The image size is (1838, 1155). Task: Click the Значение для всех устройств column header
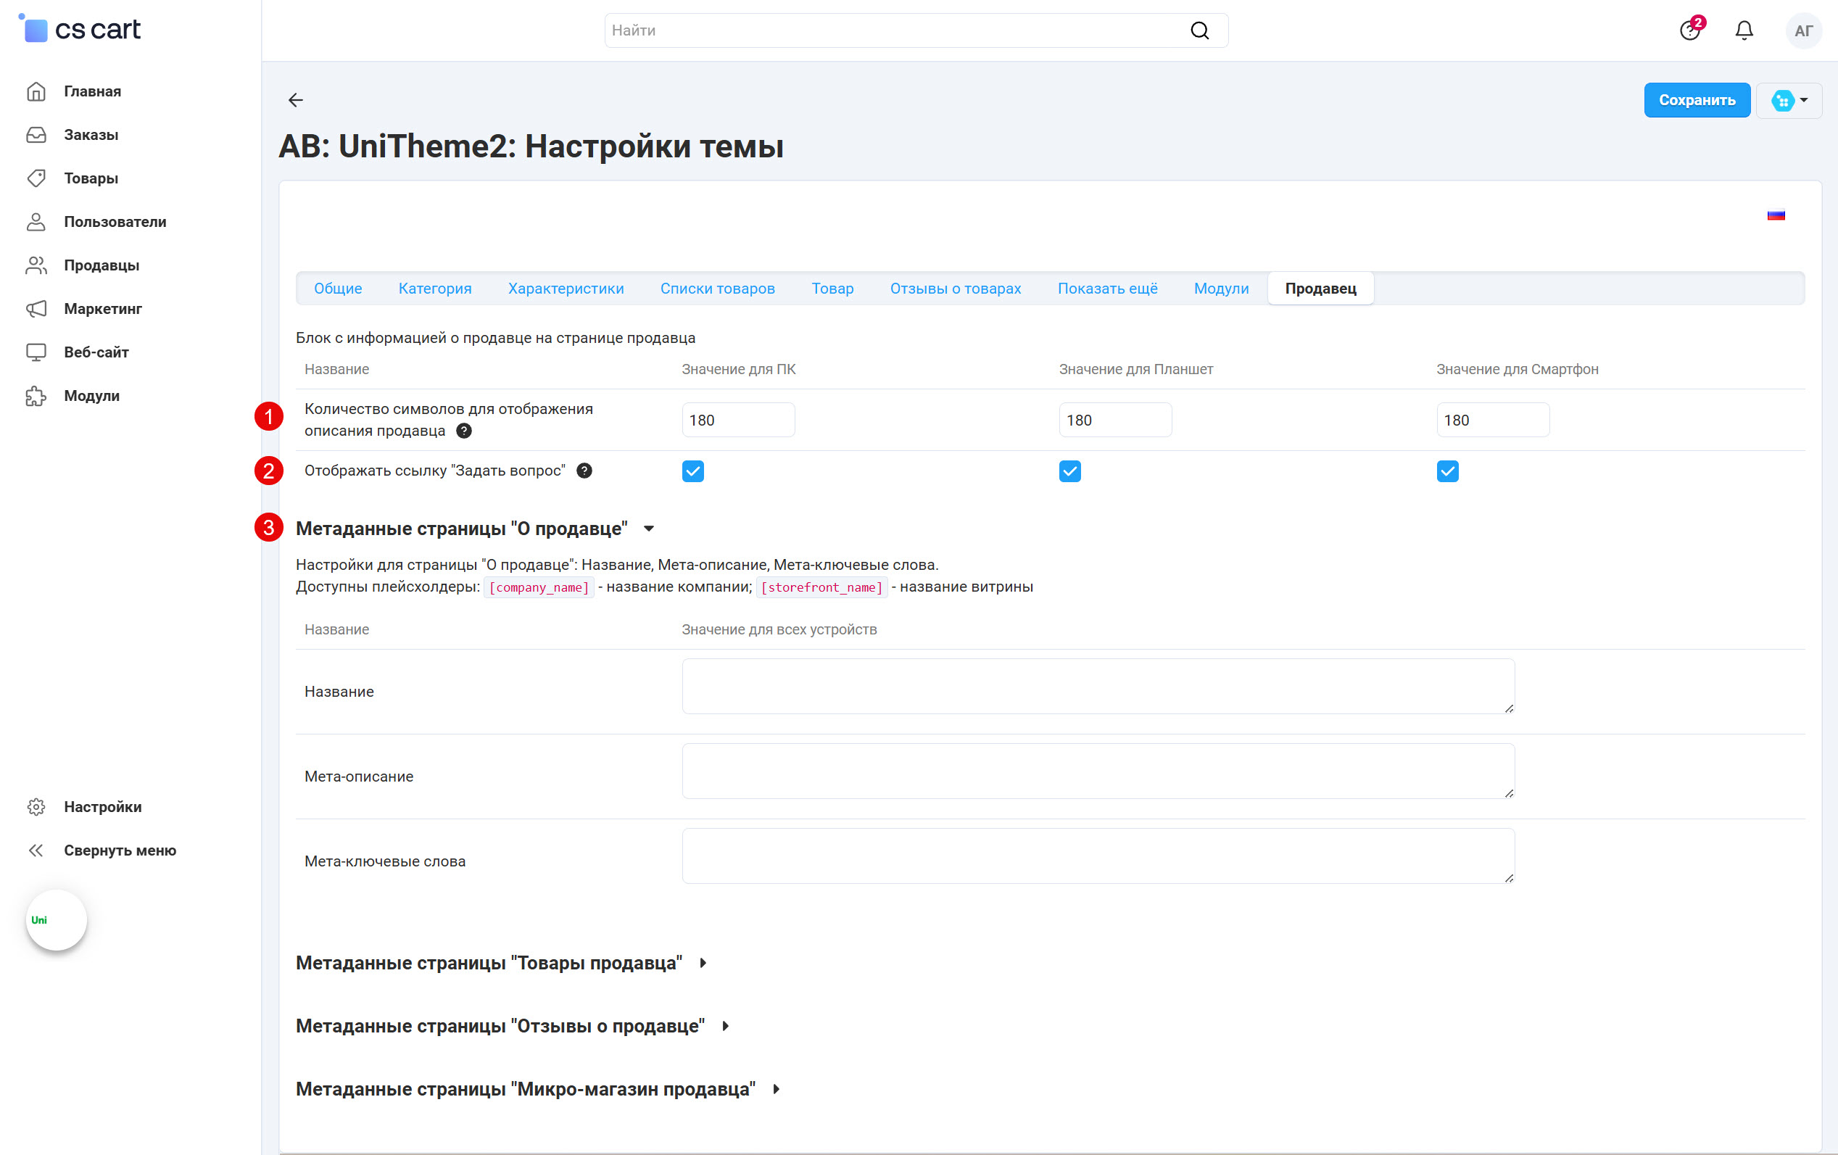pyautogui.click(x=779, y=630)
